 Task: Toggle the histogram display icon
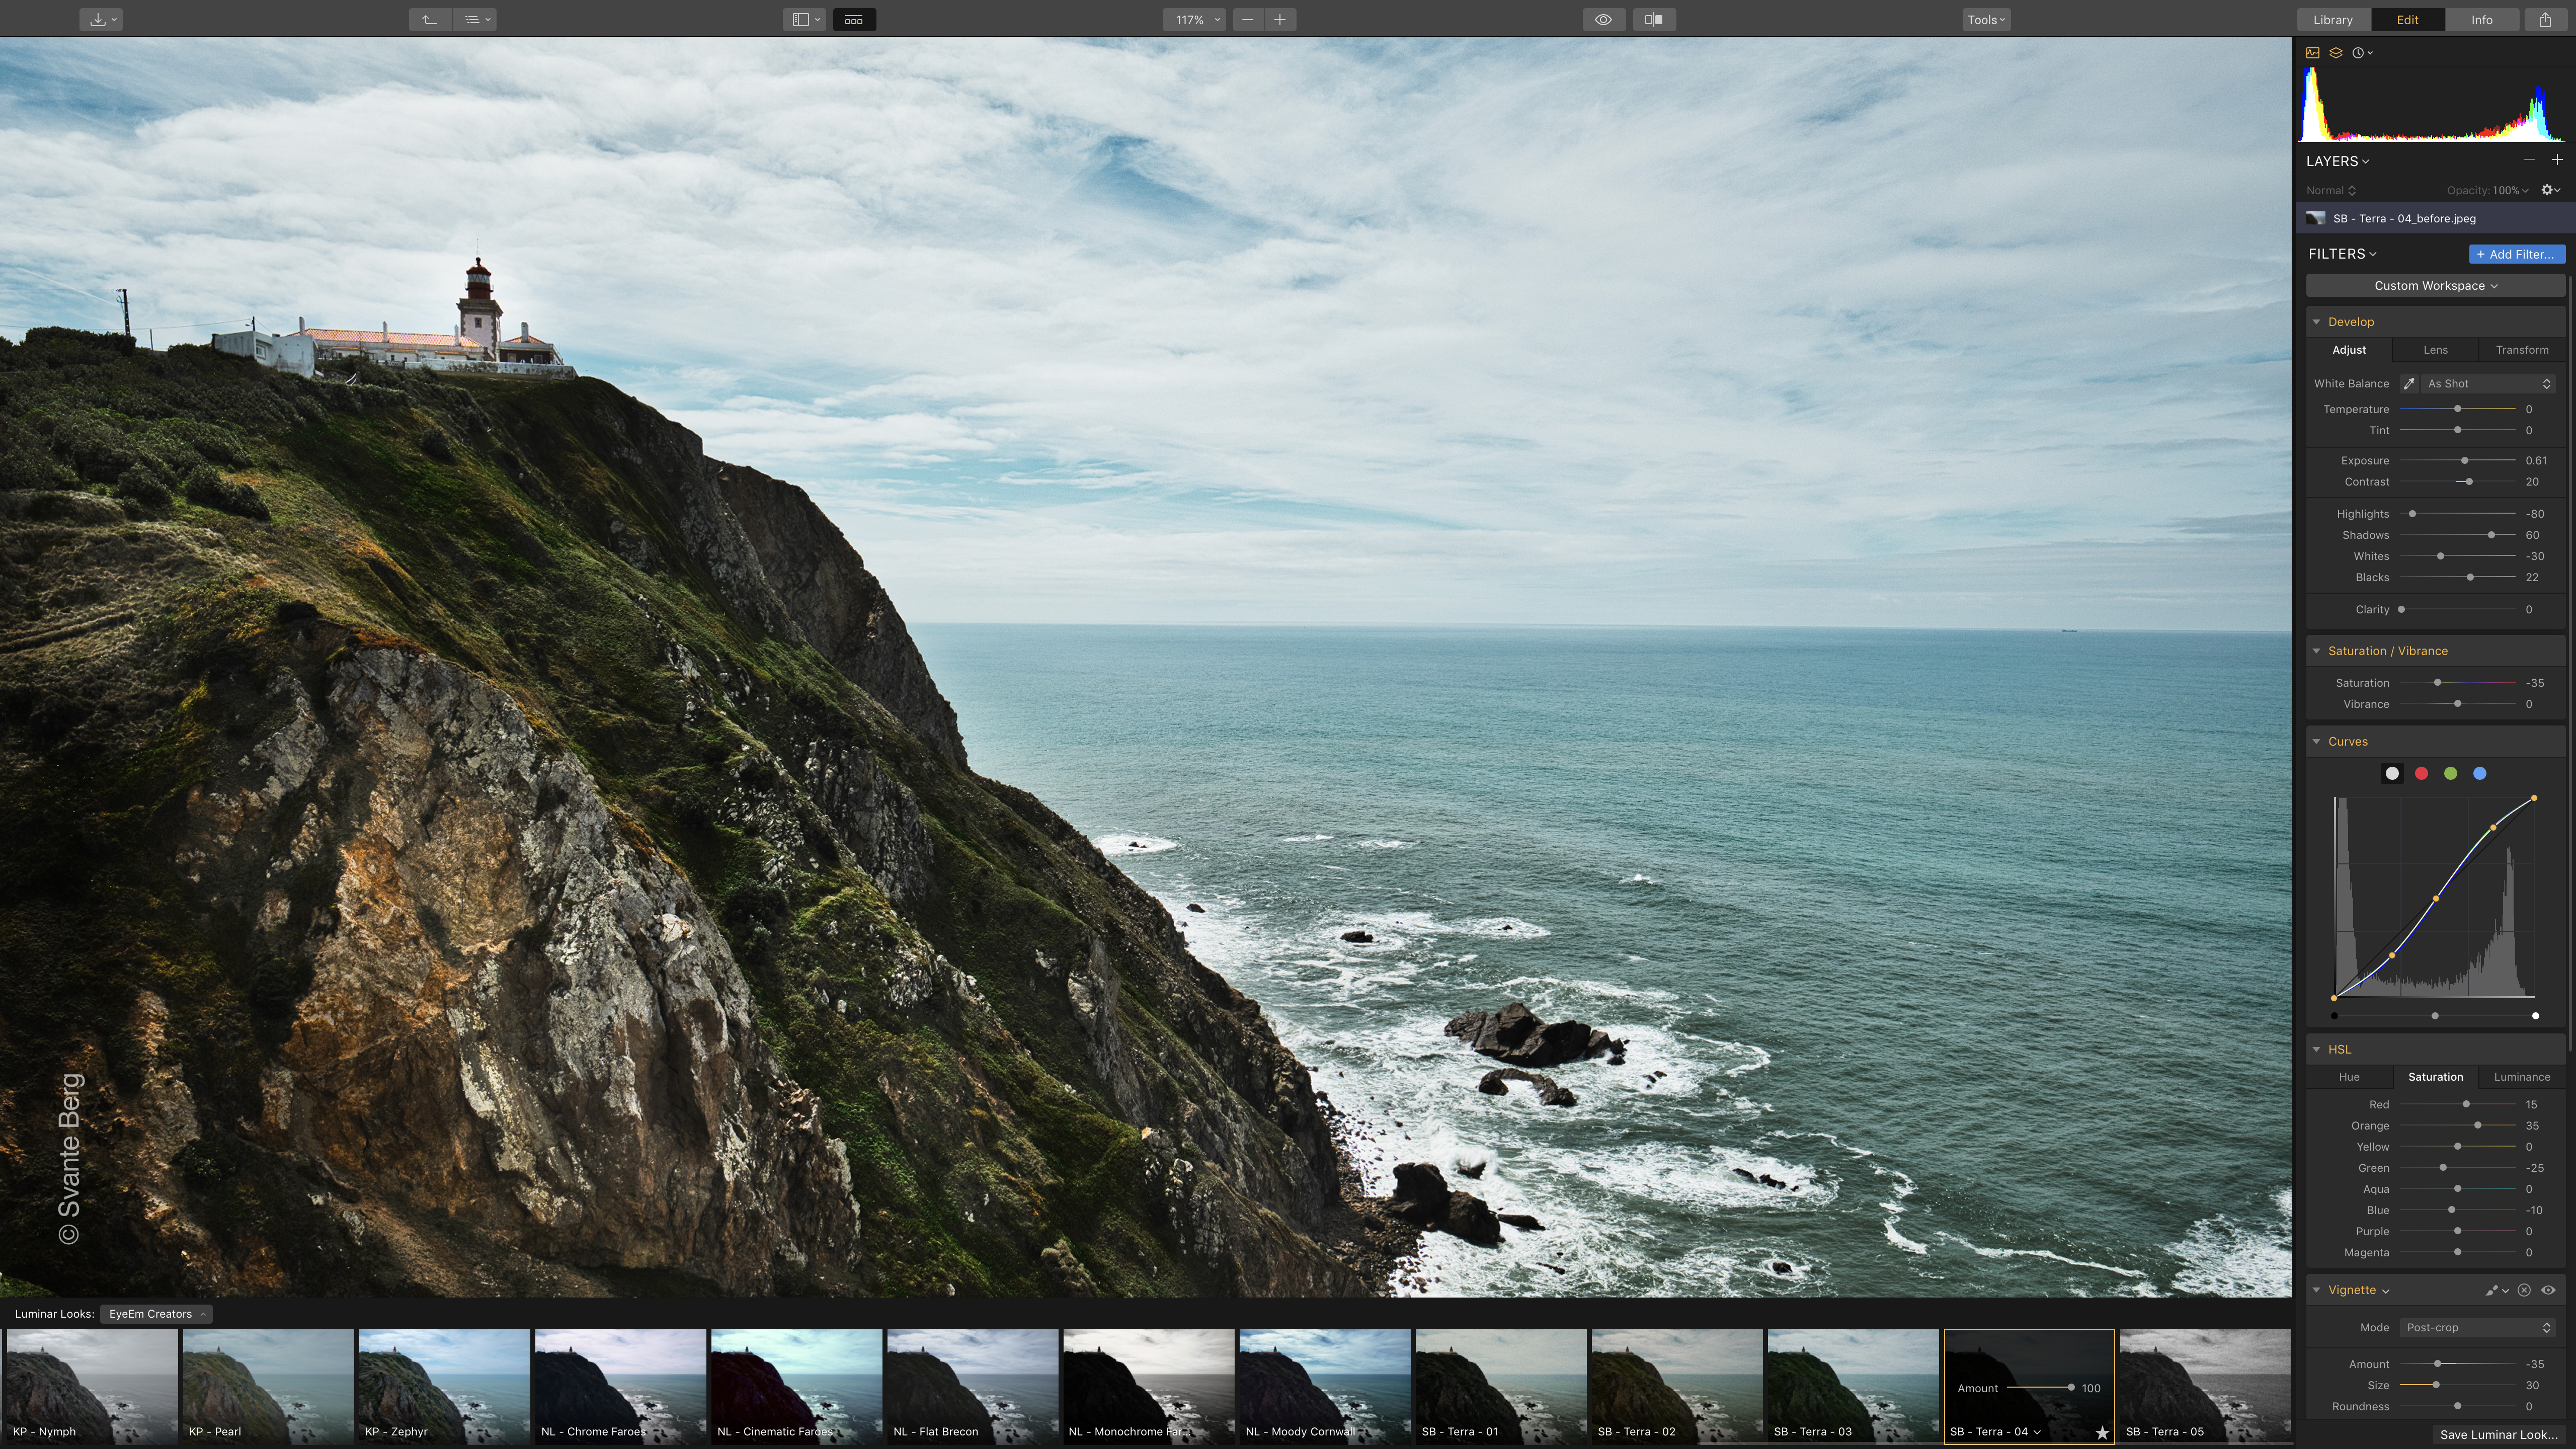click(2312, 53)
